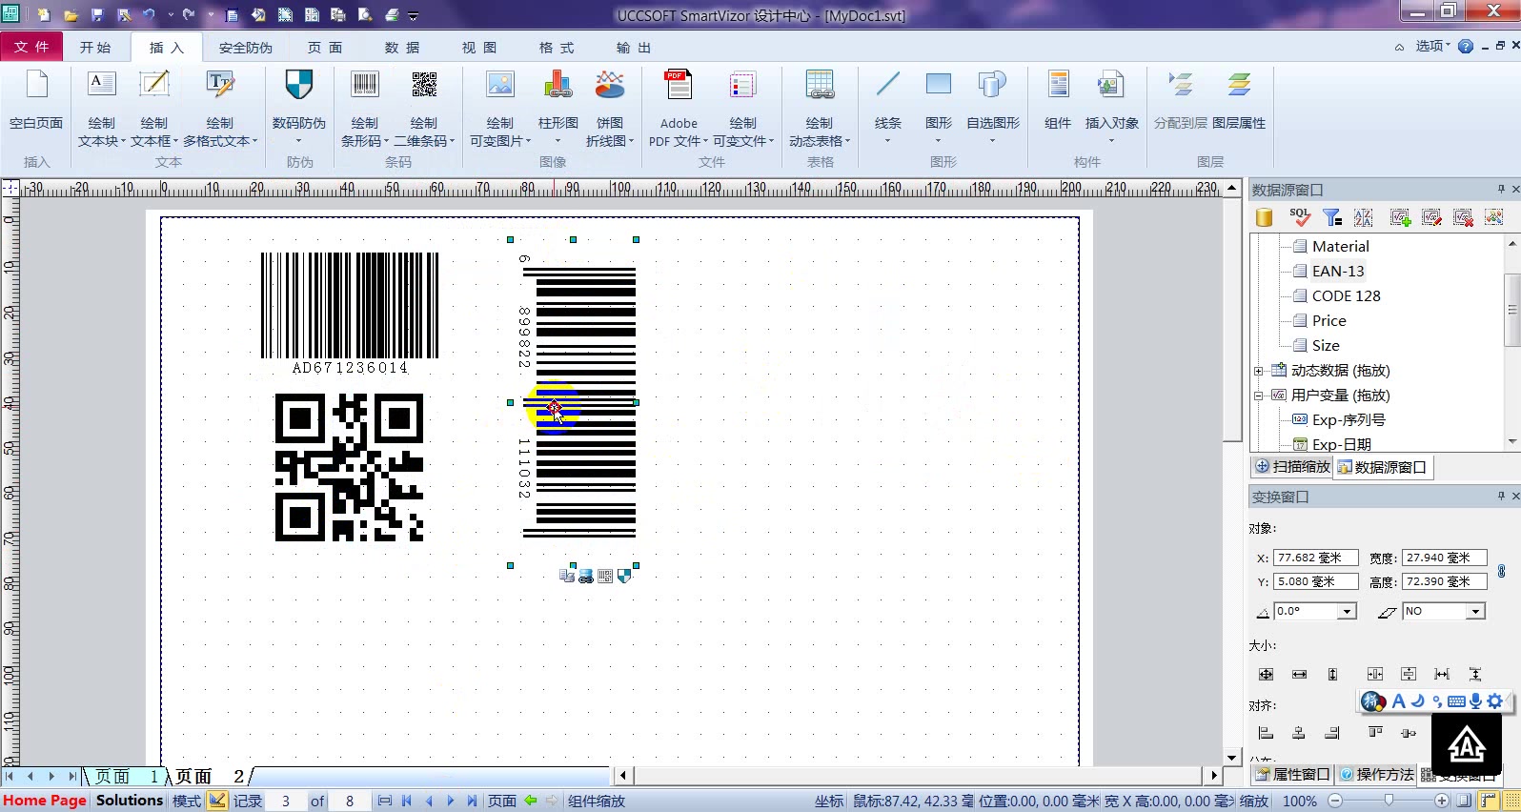Click the Adobe PDF file tool
This screenshot has height=812, width=1521.
tap(679, 108)
